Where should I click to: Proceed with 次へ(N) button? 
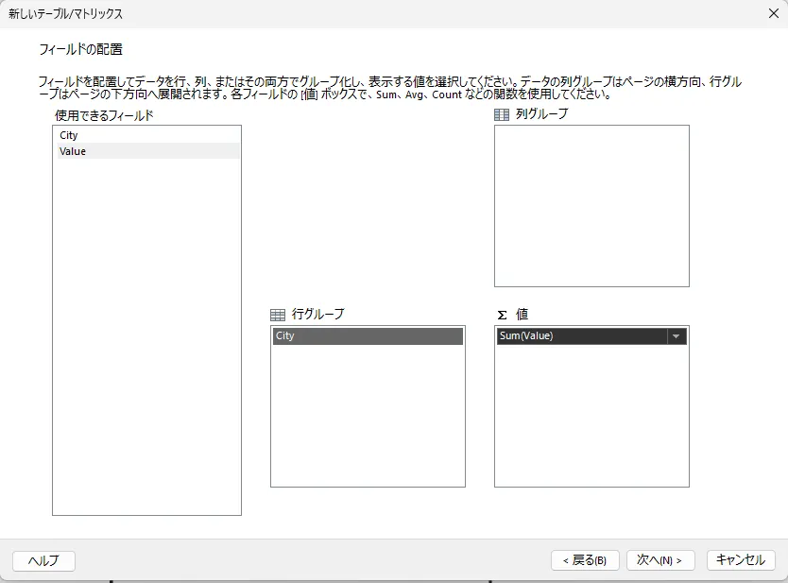(x=660, y=560)
